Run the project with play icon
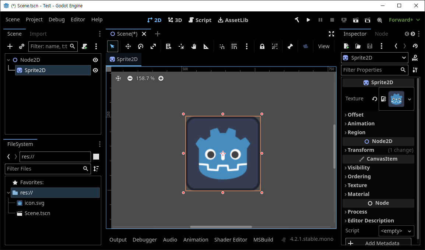 308,20
